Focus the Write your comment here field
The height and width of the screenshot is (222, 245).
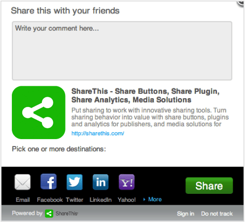coord(122,51)
